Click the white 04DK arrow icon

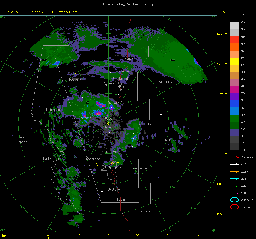click(234, 164)
